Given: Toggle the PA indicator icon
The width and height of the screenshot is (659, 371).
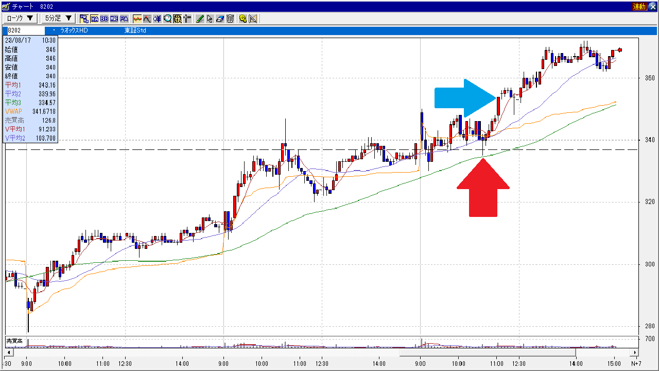Looking at the screenshot, I should 124,19.
